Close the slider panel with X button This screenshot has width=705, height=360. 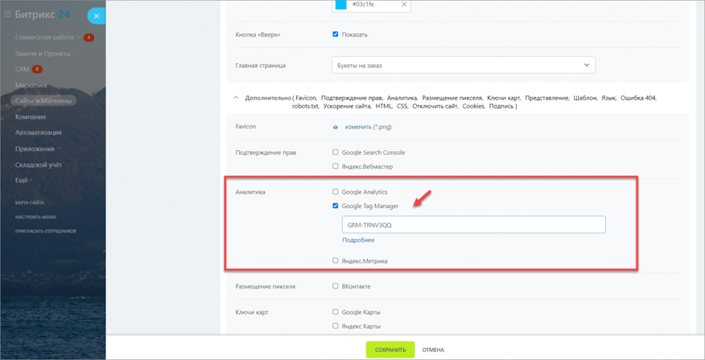tap(96, 16)
